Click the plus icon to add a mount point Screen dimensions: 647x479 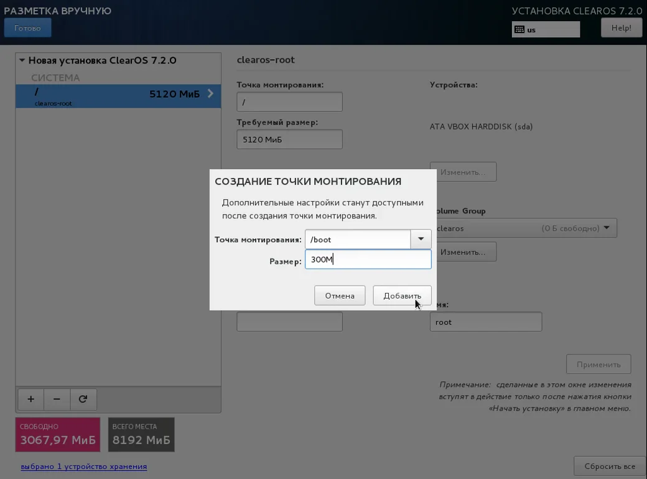pyautogui.click(x=31, y=399)
